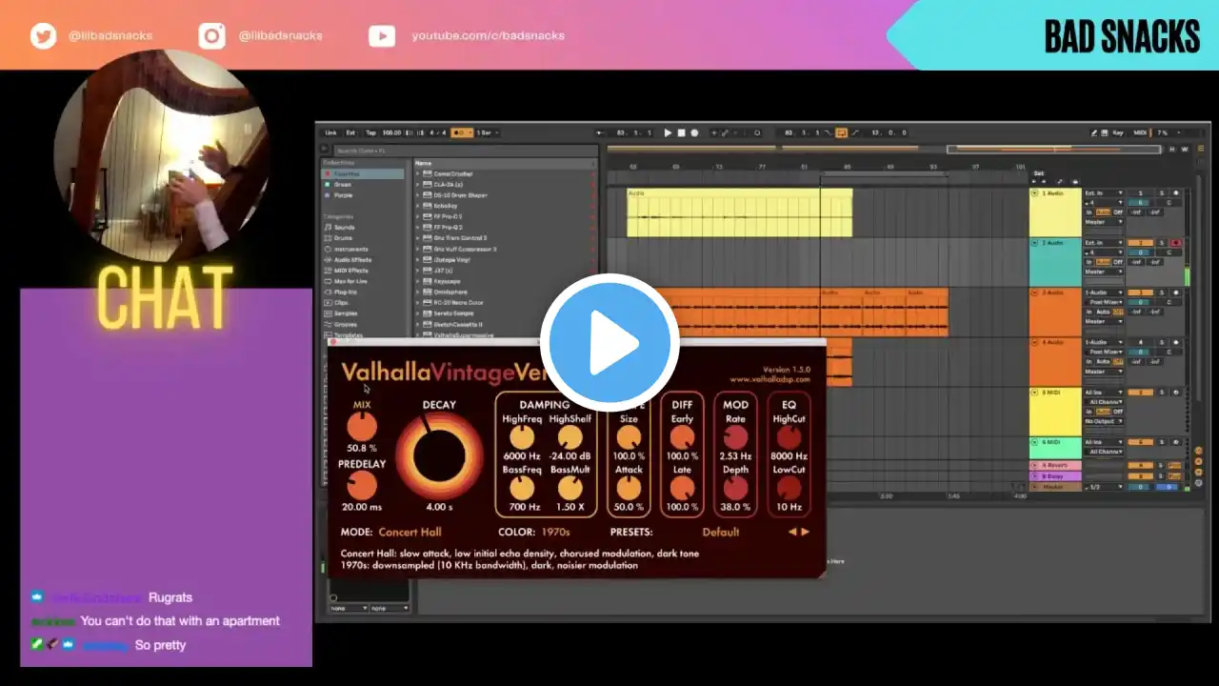Start playback with Ableton's transport Play button
Viewport: 1219px width, 686px height.
[668, 132]
